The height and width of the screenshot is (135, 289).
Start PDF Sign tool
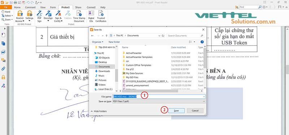click(x=39, y=16)
